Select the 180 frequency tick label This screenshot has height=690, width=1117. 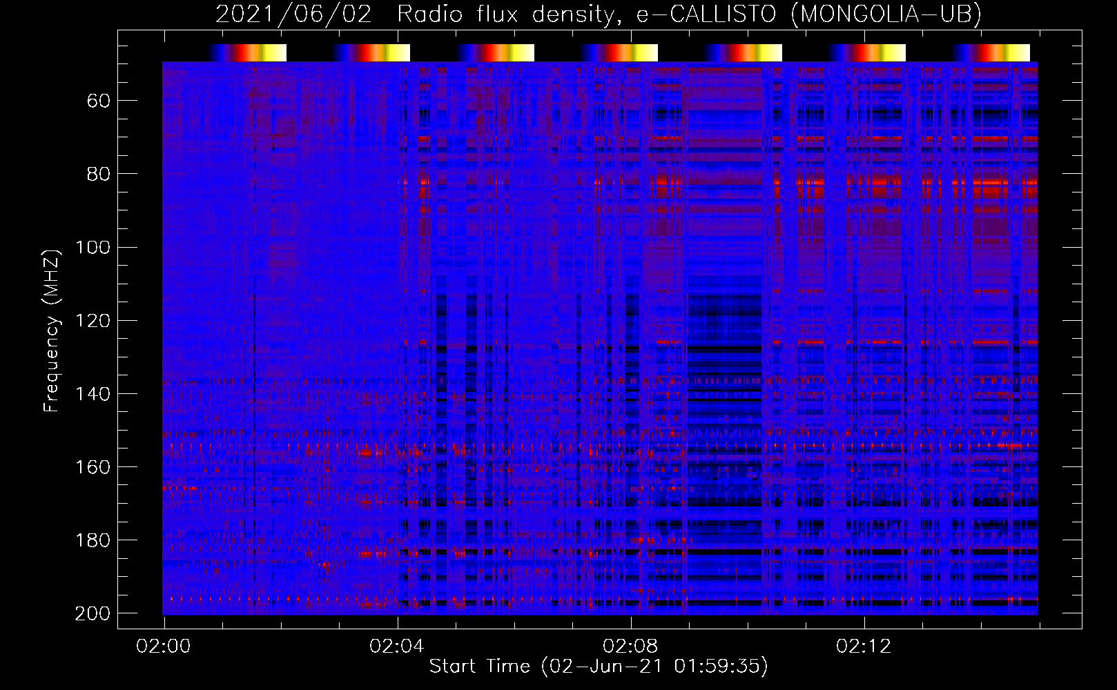coord(92,540)
